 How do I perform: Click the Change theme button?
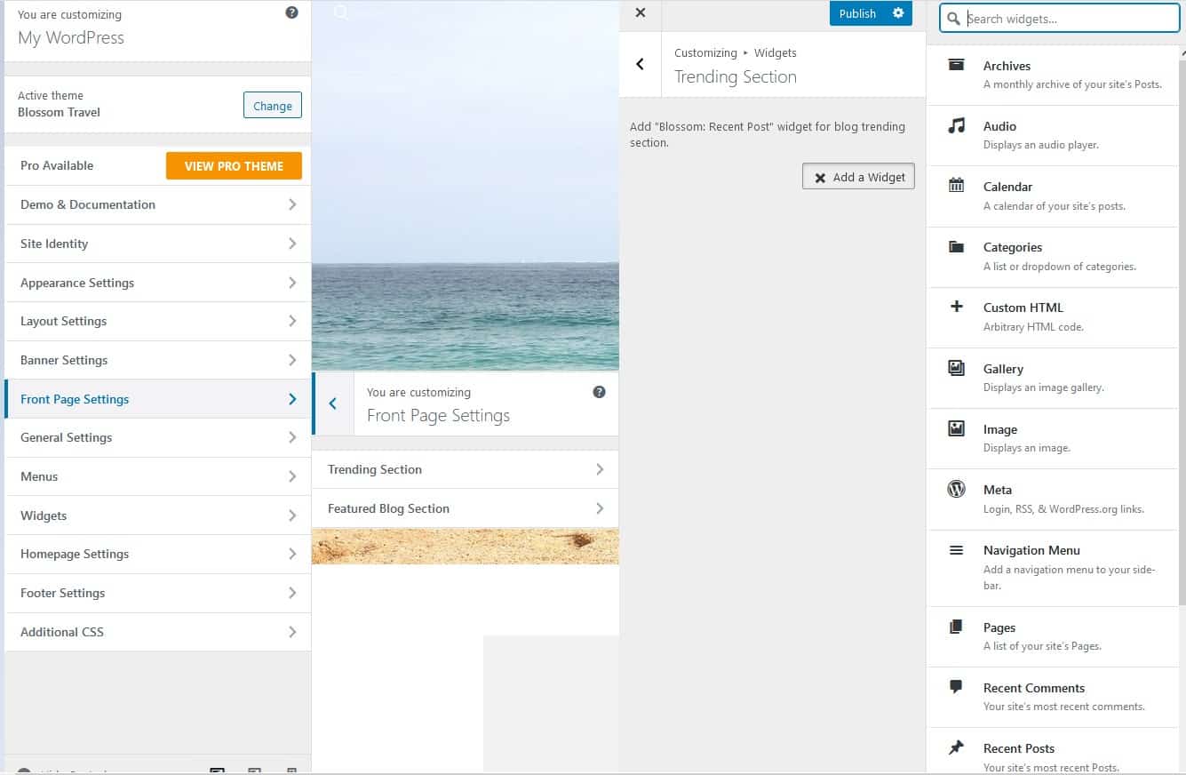[273, 105]
